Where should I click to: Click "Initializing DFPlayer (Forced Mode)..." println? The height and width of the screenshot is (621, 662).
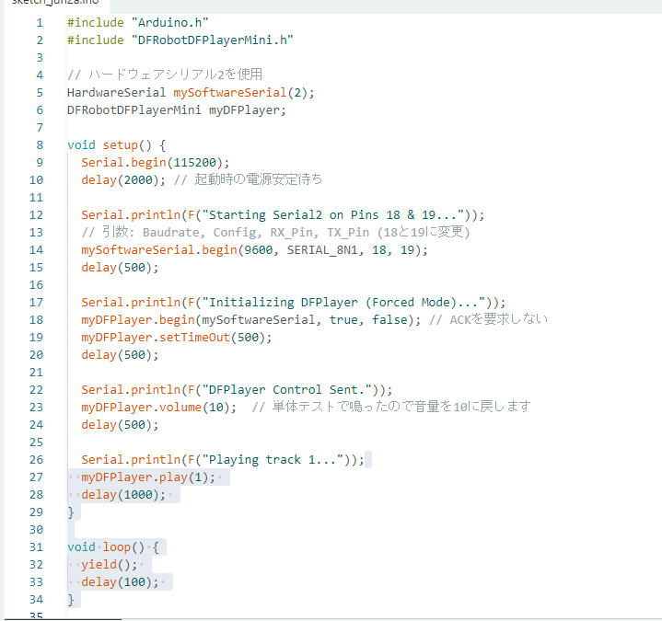(294, 303)
